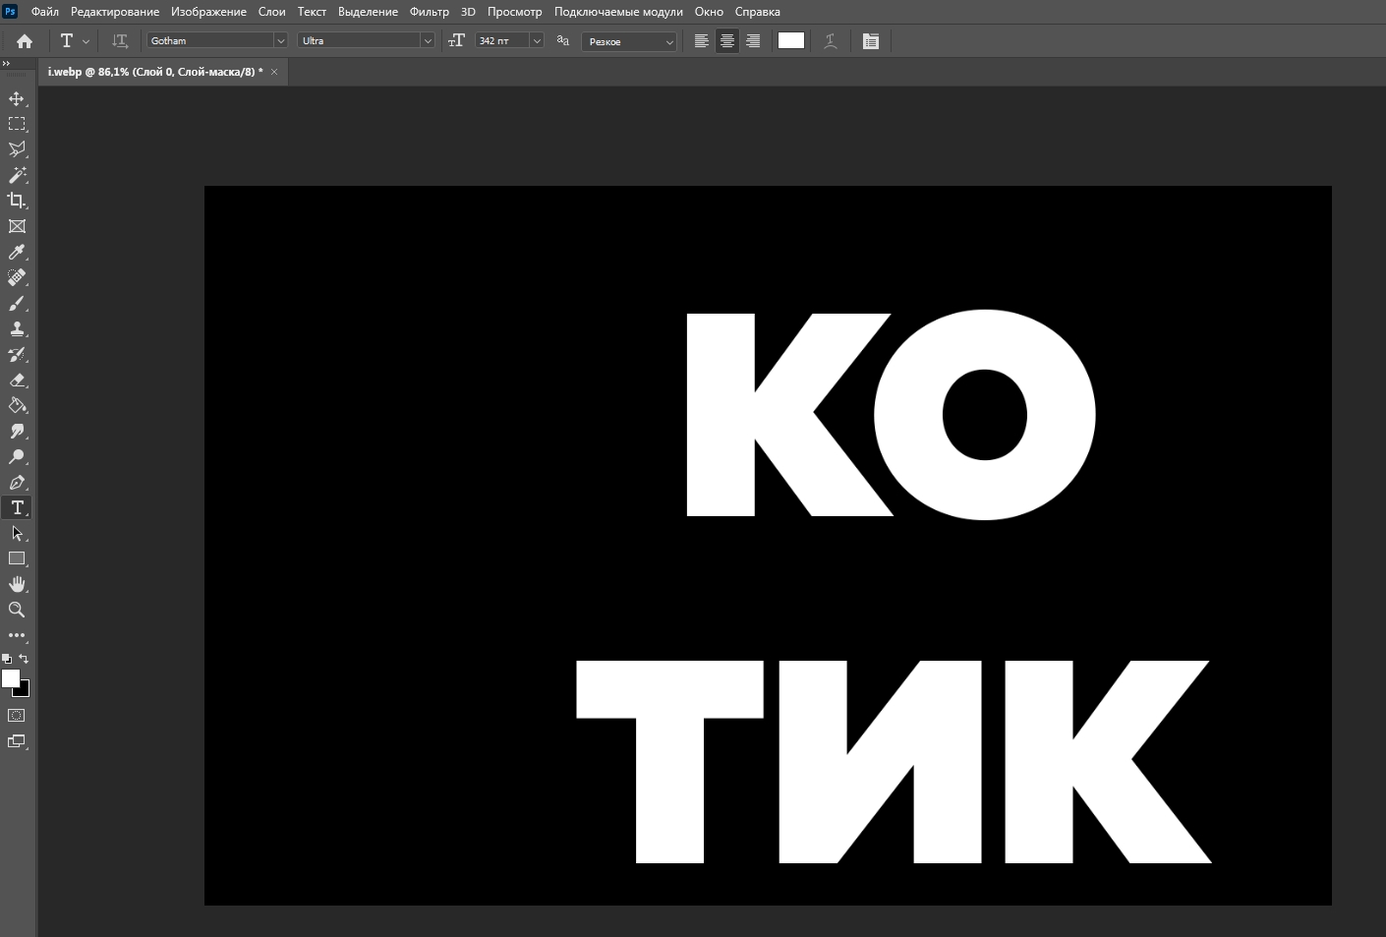1386x937 pixels.
Task: Select the Eyedropper tool
Action: click(x=17, y=252)
